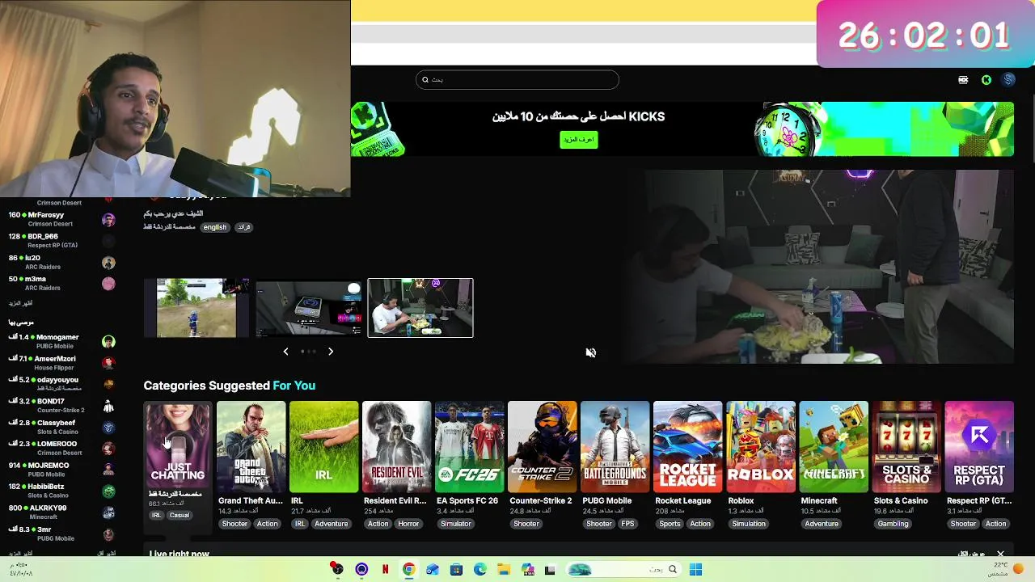This screenshot has height=582, width=1035.
Task: Click the Kick search box
Action: pos(517,79)
